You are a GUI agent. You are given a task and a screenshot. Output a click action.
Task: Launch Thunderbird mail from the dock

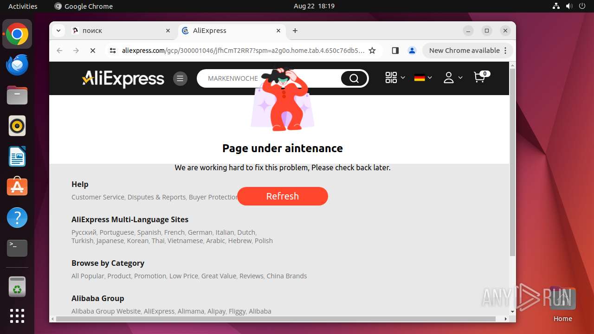click(x=17, y=64)
